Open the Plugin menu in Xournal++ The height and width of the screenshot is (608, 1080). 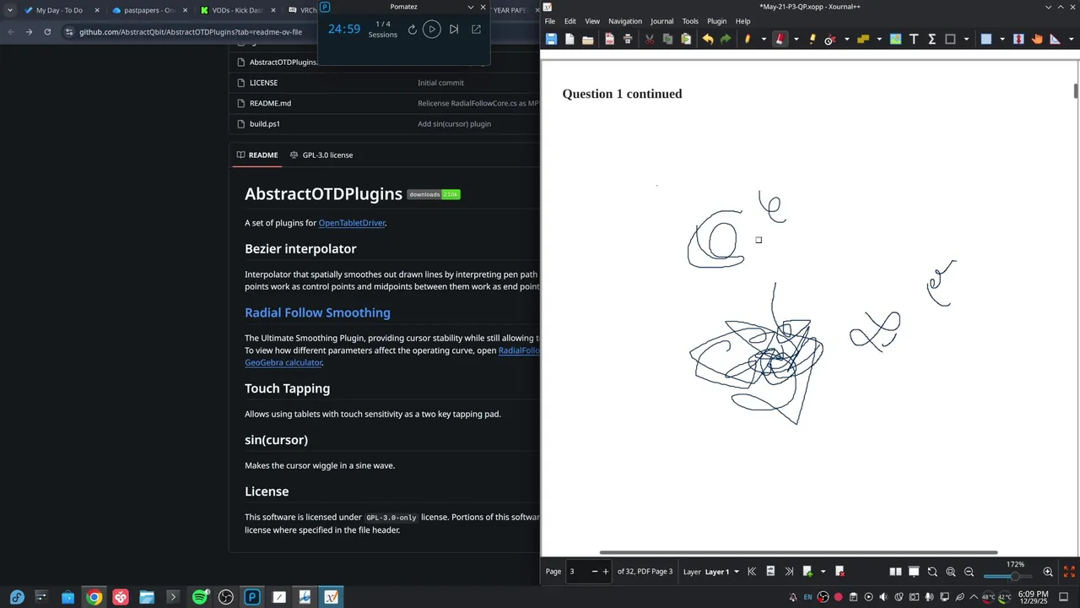tap(716, 21)
